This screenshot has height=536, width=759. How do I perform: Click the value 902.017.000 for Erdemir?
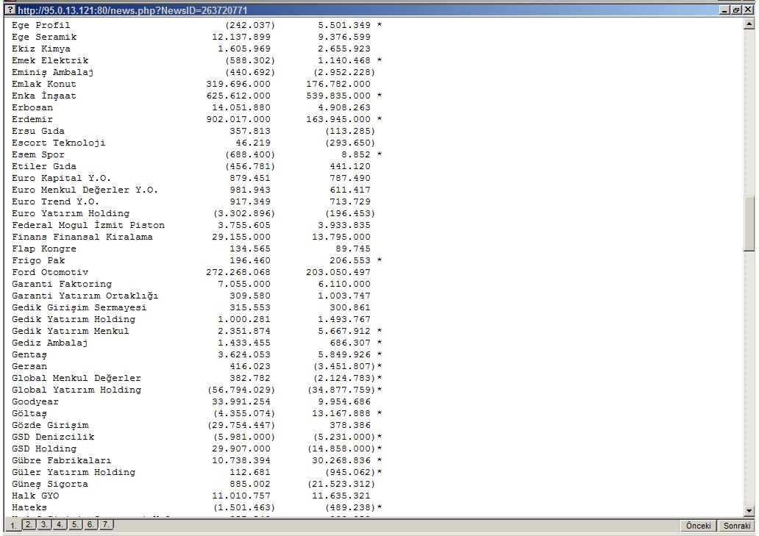[238, 120]
